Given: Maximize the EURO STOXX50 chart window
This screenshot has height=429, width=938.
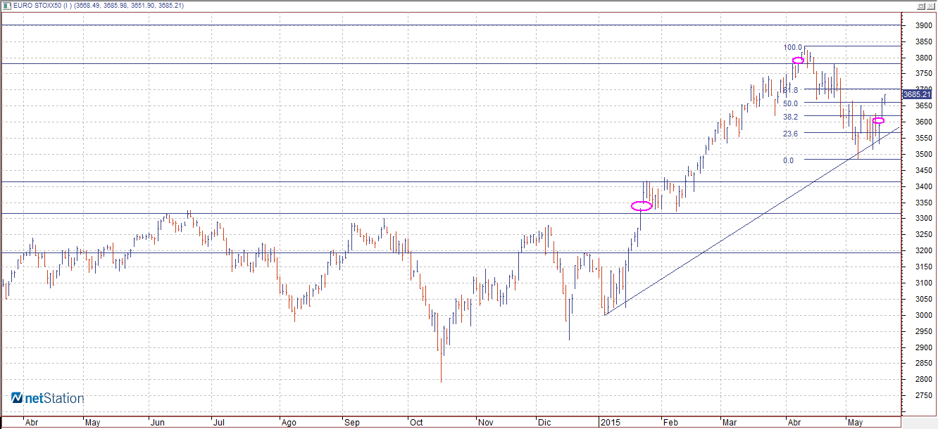Looking at the screenshot, I should point(921,5).
